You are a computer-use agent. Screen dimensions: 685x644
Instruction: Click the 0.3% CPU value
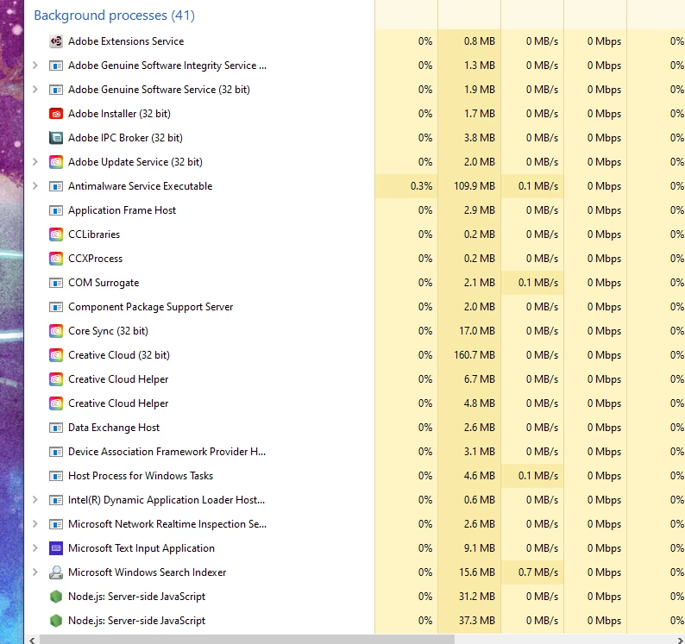pyautogui.click(x=422, y=186)
